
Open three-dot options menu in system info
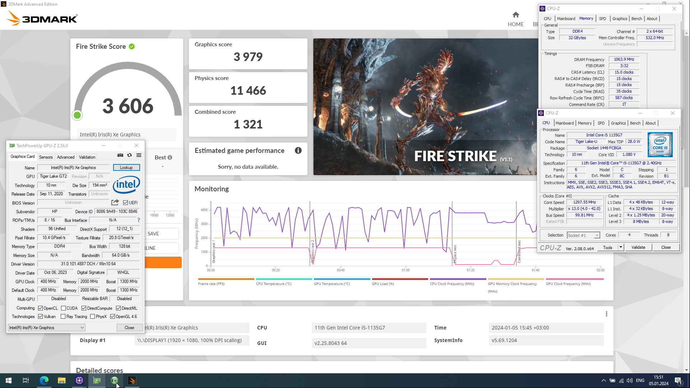(606, 314)
